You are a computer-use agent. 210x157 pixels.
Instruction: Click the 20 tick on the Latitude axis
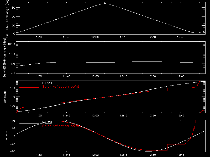(13, 128)
